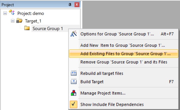Image resolution: width=180 pixels, height=110 pixels.
Task: Choose Rebuild all target files
Action: point(124,73)
